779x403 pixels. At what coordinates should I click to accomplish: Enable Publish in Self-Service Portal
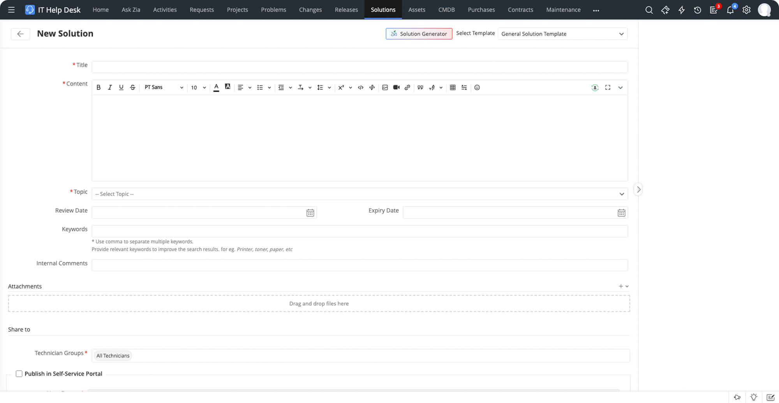19,373
